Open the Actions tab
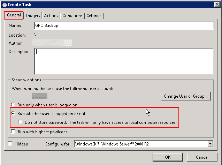 51,16
